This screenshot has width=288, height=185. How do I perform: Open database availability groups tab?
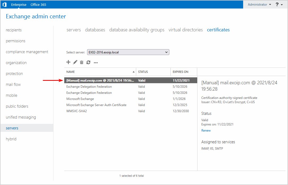(137, 30)
